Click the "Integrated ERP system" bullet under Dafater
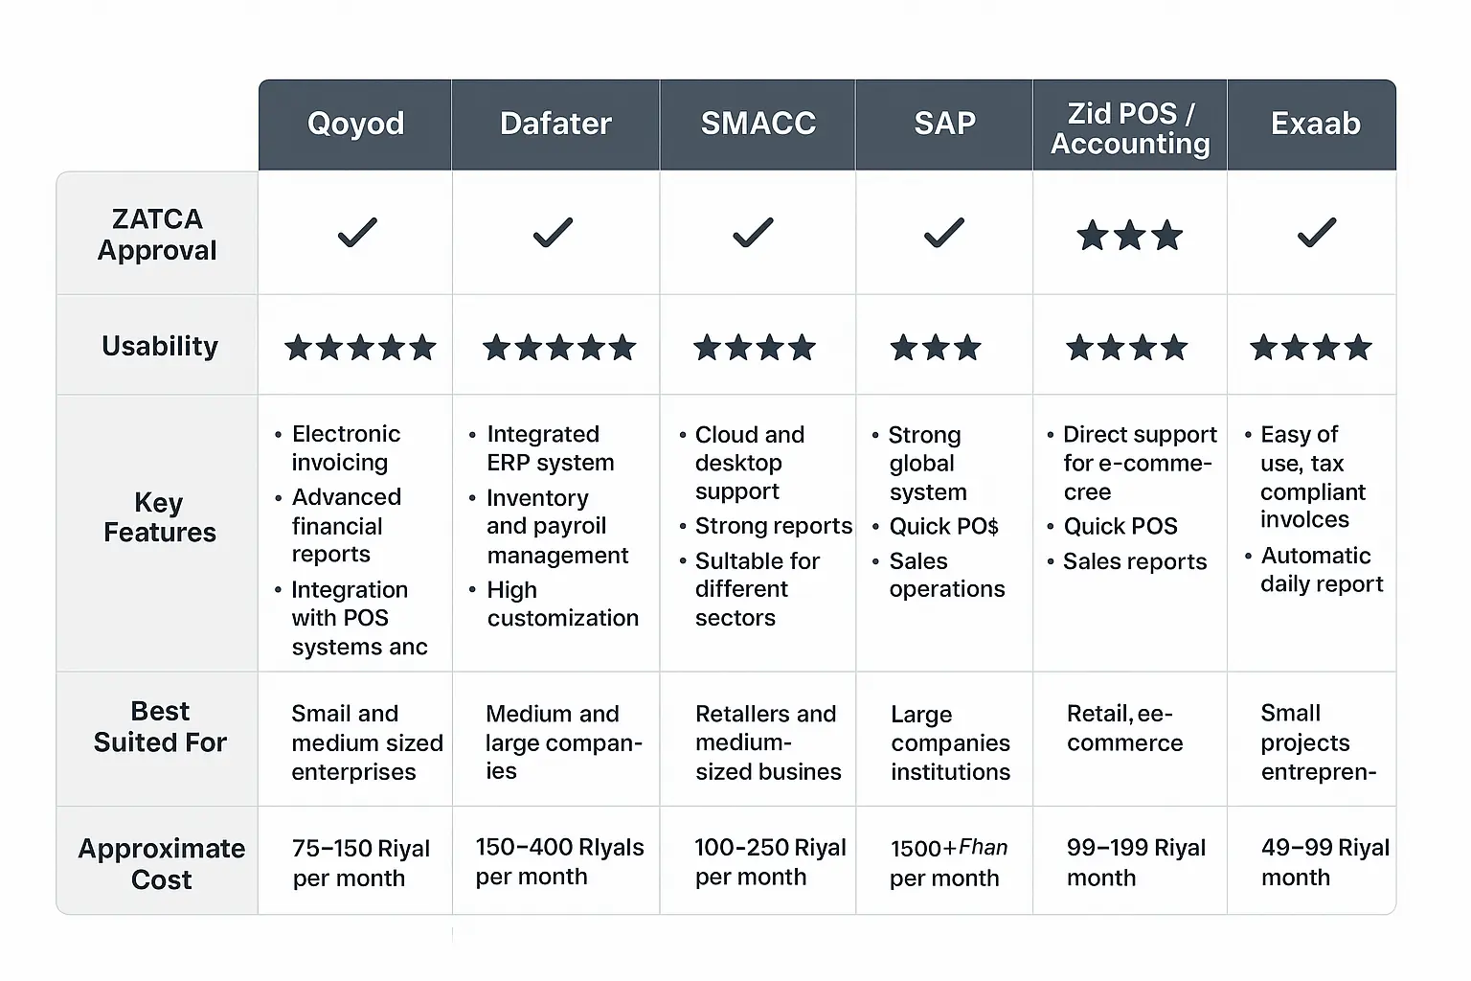The image size is (1471, 981). coord(550,448)
